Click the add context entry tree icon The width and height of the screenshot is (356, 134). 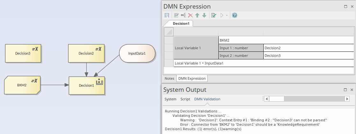tap(183, 15)
